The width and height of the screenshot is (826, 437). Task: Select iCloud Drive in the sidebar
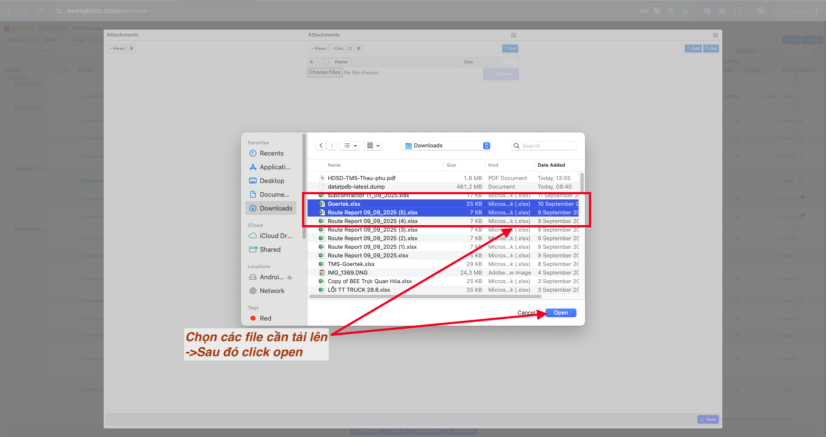[275, 236]
